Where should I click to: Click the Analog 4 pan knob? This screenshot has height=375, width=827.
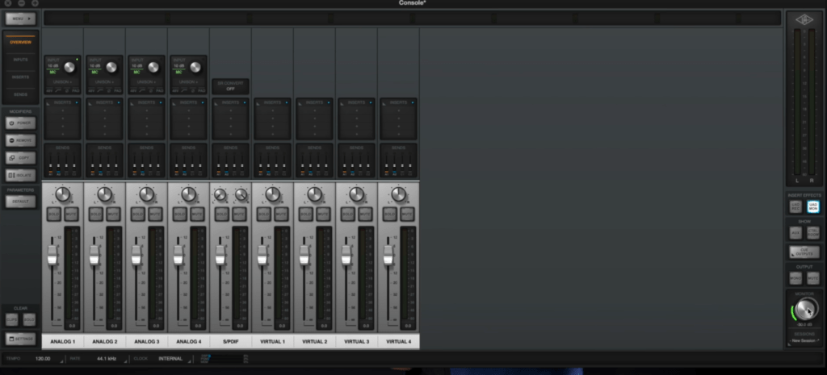[x=189, y=194]
